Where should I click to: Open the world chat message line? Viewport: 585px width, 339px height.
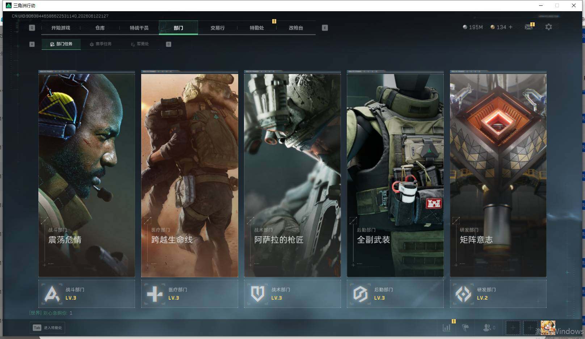[x=51, y=313]
